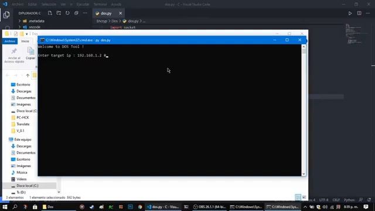This screenshot has width=375, height=211.
Task: Open the Photoshop taskbar icon
Action: tap(130, 207)
